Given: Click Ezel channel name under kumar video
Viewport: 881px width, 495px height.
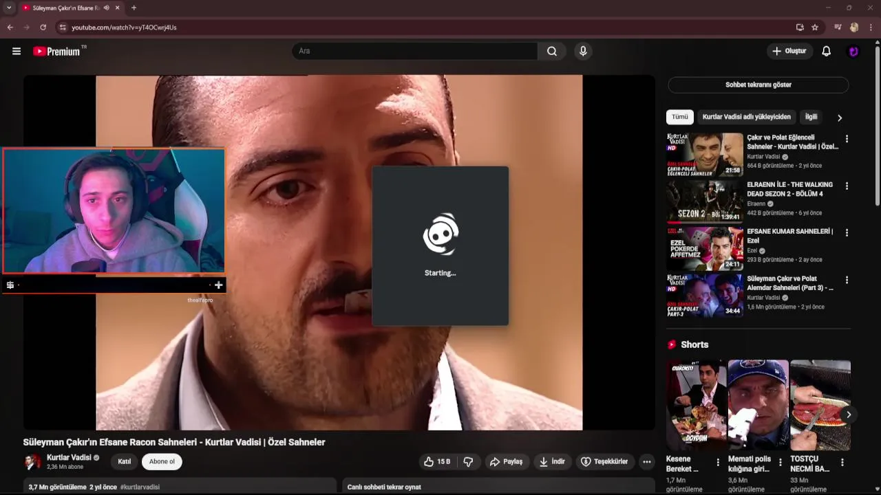Looking at the screenshot, I should point(752,251).
